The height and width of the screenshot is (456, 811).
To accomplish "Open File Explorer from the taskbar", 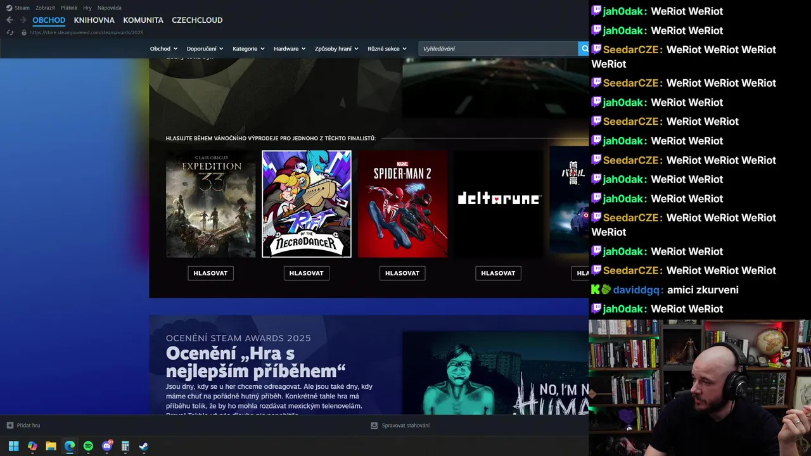I will point(51,446).
